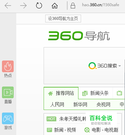125x135 pixels.
Task: Open the 直播 video camera sidebar icon
Action: point(8,92)
